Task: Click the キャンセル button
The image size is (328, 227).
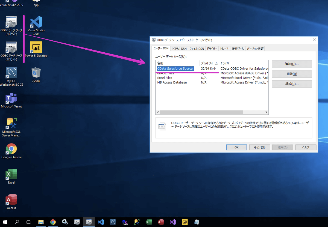Action: [x=260, y=147]
